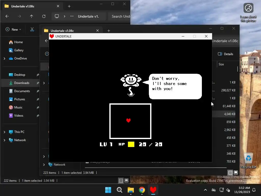261x196 pixels.
Task: Click the horizontal scrollbar of the file list
Action: (x=156, y=167)
